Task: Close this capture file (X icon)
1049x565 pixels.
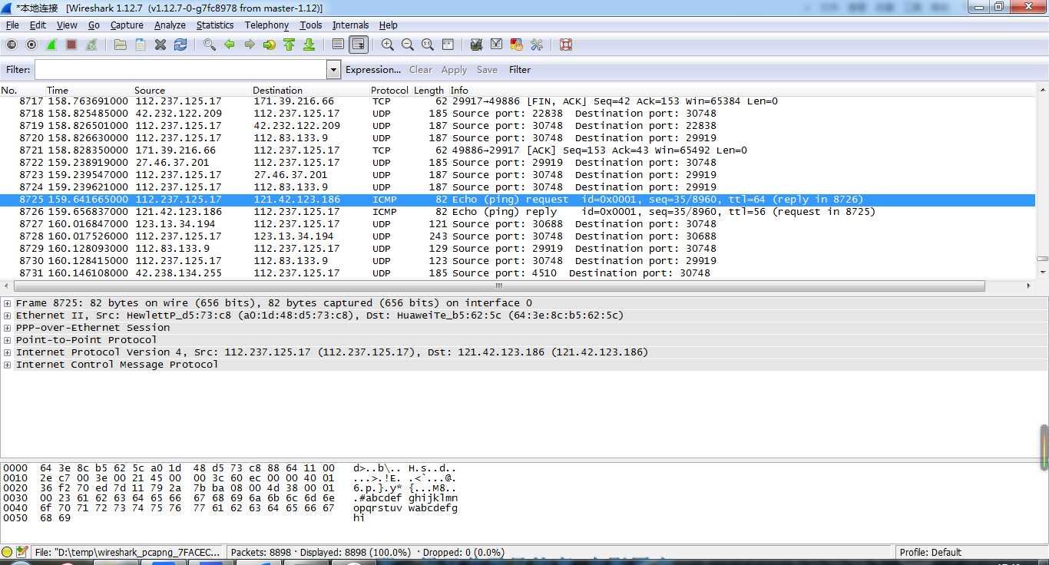Action: pyautogui.click(x=160, y=45)
